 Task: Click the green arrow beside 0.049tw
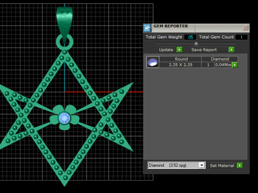pyautogui.click(x=235, y=65)
